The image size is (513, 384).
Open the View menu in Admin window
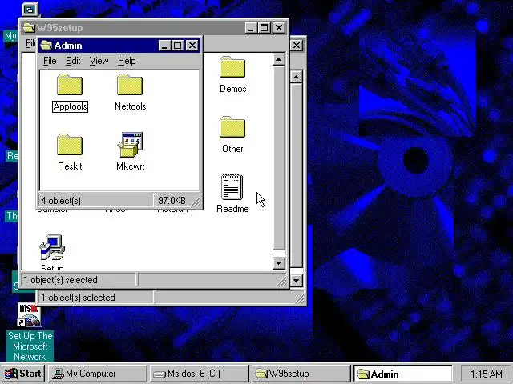99,61
